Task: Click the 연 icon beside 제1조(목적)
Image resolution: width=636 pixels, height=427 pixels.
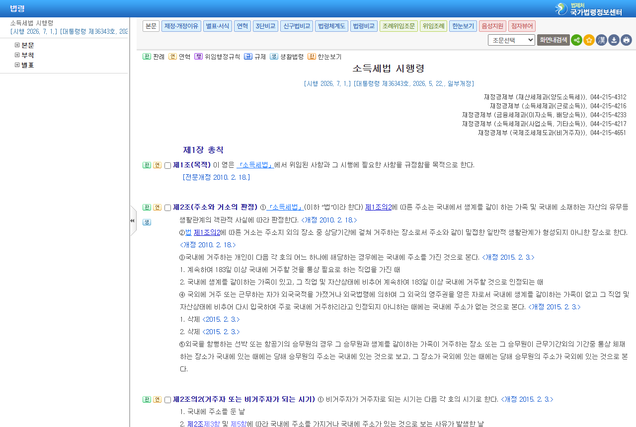Action: pos(157,165)
